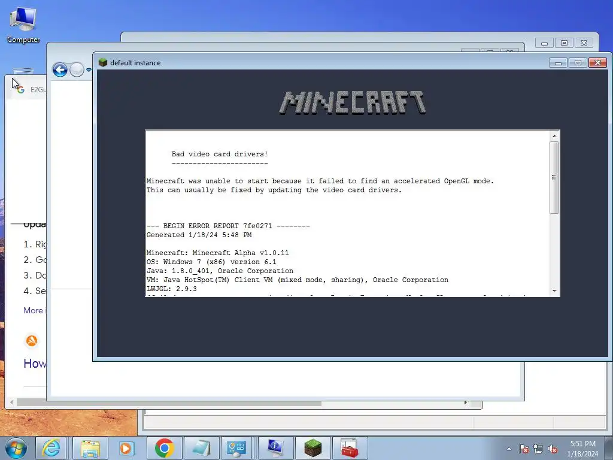
Task: Click Minecraft block icon in title bar
Action: [x=103, y=62]
